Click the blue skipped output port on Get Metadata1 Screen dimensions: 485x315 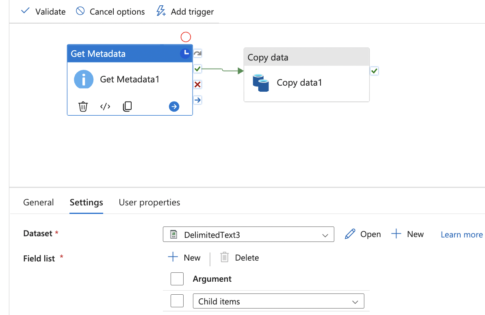point(197,100)
